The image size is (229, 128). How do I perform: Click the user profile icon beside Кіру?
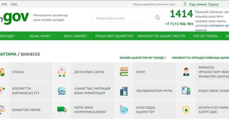coord(185,4)
